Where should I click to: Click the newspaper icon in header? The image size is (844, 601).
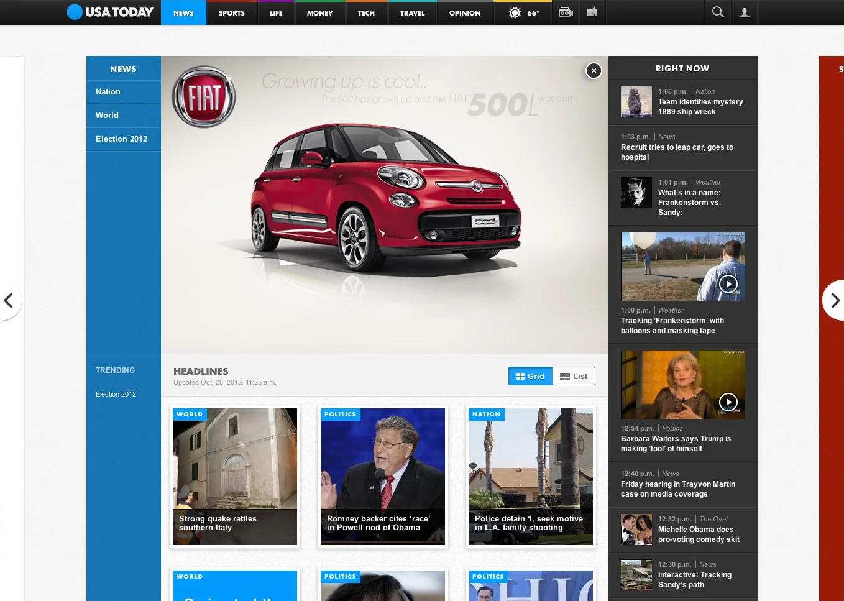pyautogui.click(x=592, y=12)
